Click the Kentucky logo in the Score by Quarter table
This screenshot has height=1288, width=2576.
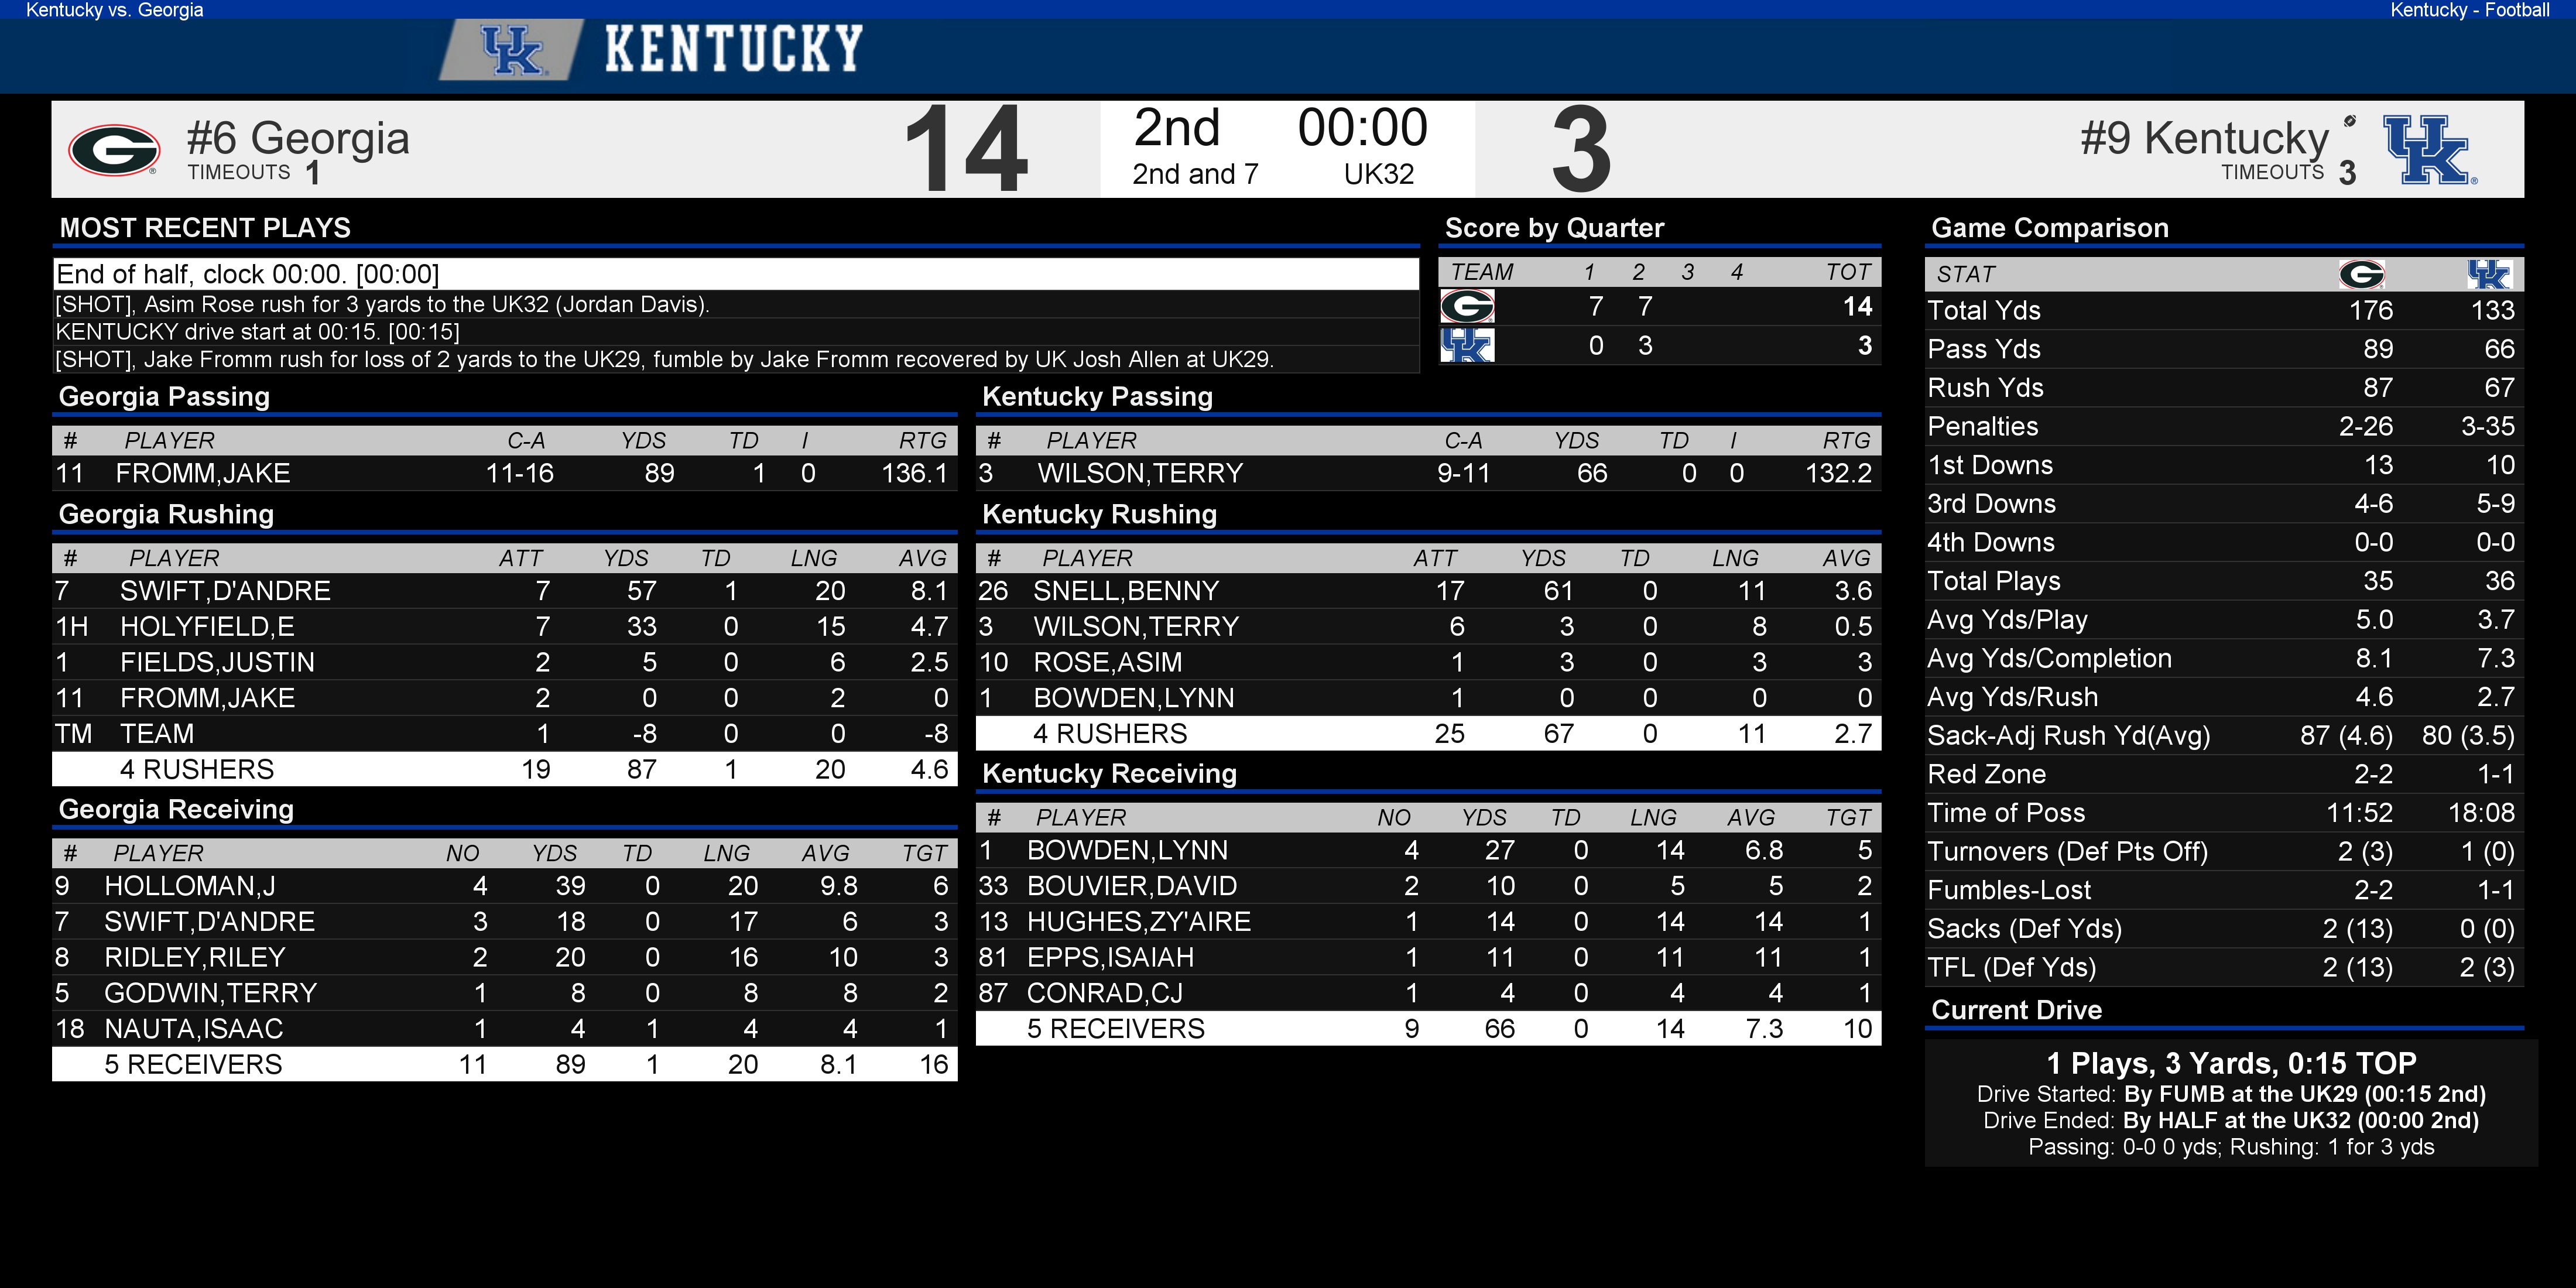[x=1467, y=346]
